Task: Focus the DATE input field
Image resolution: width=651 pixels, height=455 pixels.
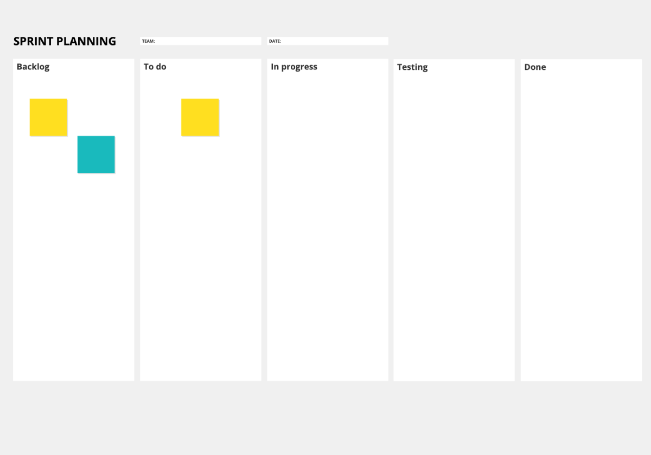Action: 328,41
